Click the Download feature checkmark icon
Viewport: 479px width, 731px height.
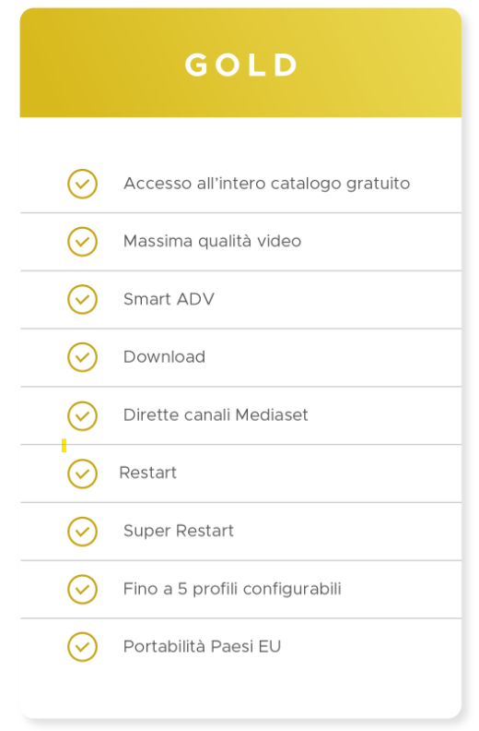[82, 357]
